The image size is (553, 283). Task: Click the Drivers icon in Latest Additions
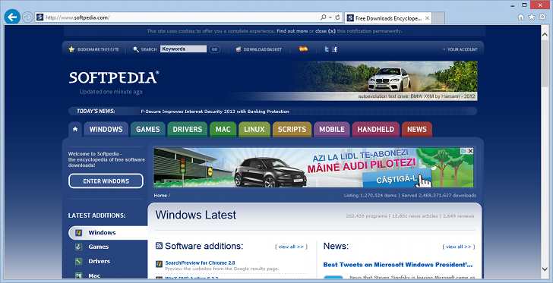79,262
